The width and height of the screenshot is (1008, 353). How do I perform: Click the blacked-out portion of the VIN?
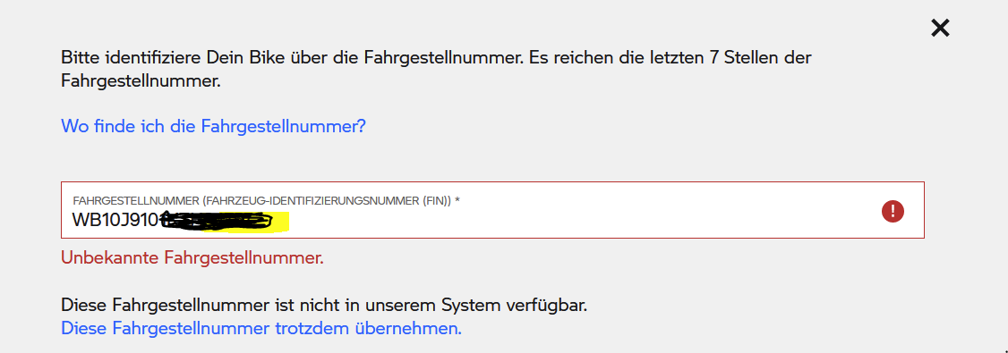212,221
